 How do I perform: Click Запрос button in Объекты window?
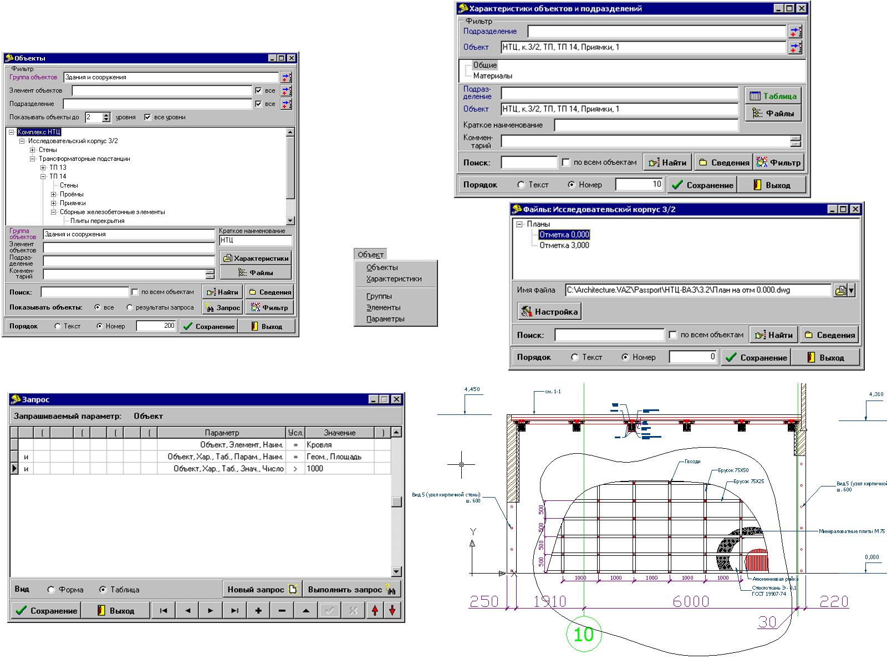pyautogui.click(x=222, y=308)
